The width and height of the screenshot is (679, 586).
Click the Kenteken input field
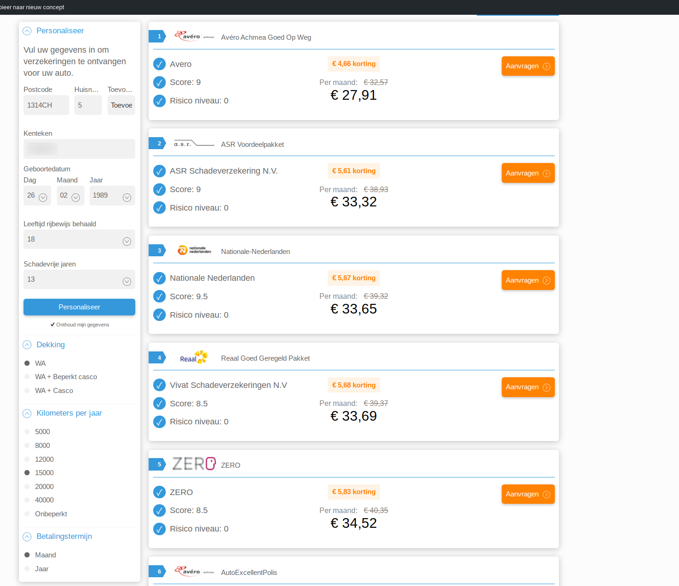coord(79,149)
